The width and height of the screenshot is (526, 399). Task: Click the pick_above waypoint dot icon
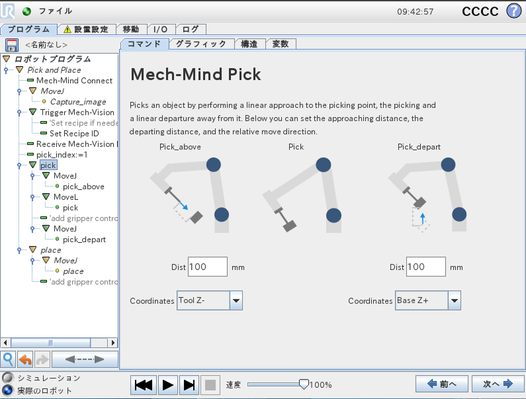pyautogui.click(x=58, y=186)
